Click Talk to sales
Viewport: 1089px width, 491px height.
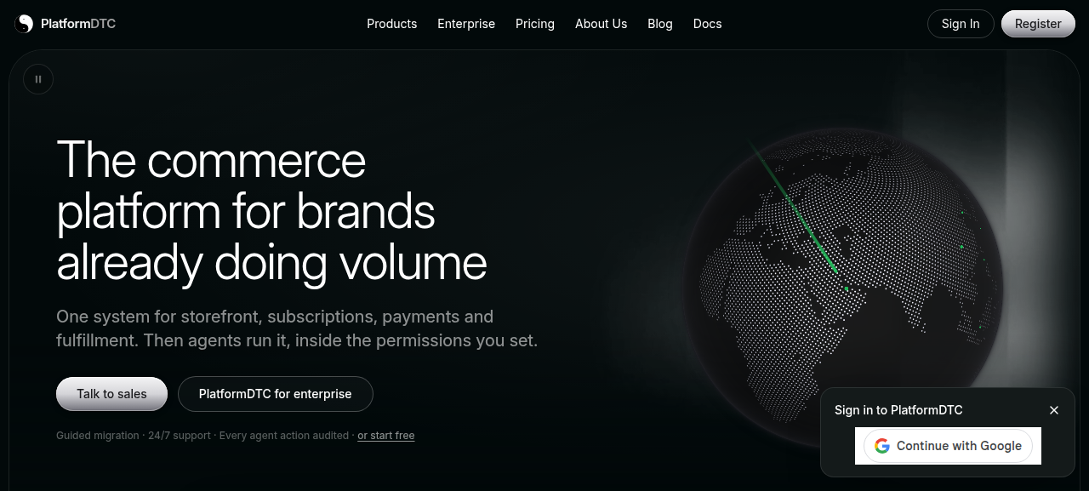click(x=111, y=394)
